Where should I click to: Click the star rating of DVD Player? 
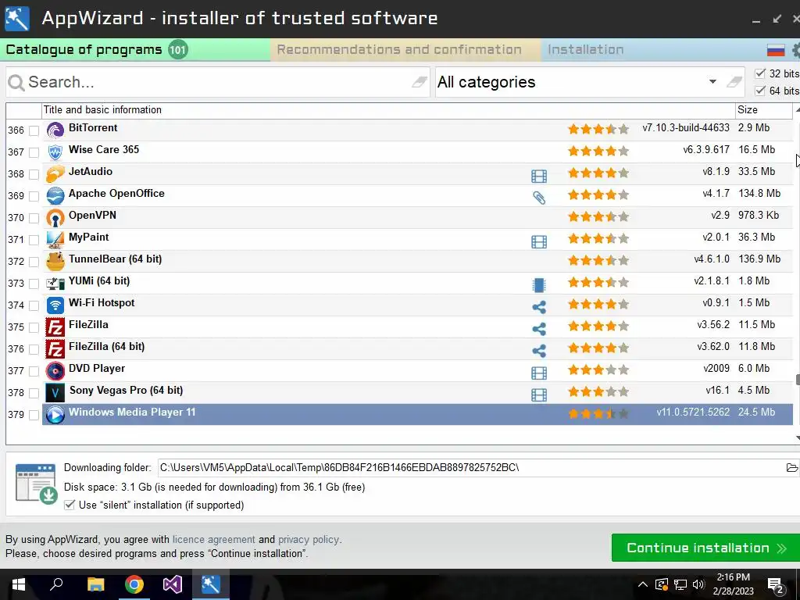pyautogui.click(x=598, y=370)
